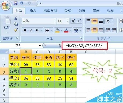Center cell text horizontally
The width and height of the screenshot is (123, 103).
pyautogui.click(x=94, y=30)
